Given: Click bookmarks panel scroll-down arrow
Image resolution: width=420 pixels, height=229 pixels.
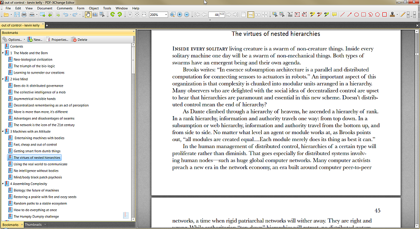Looking at the screenshot, I should coord(133,219).
